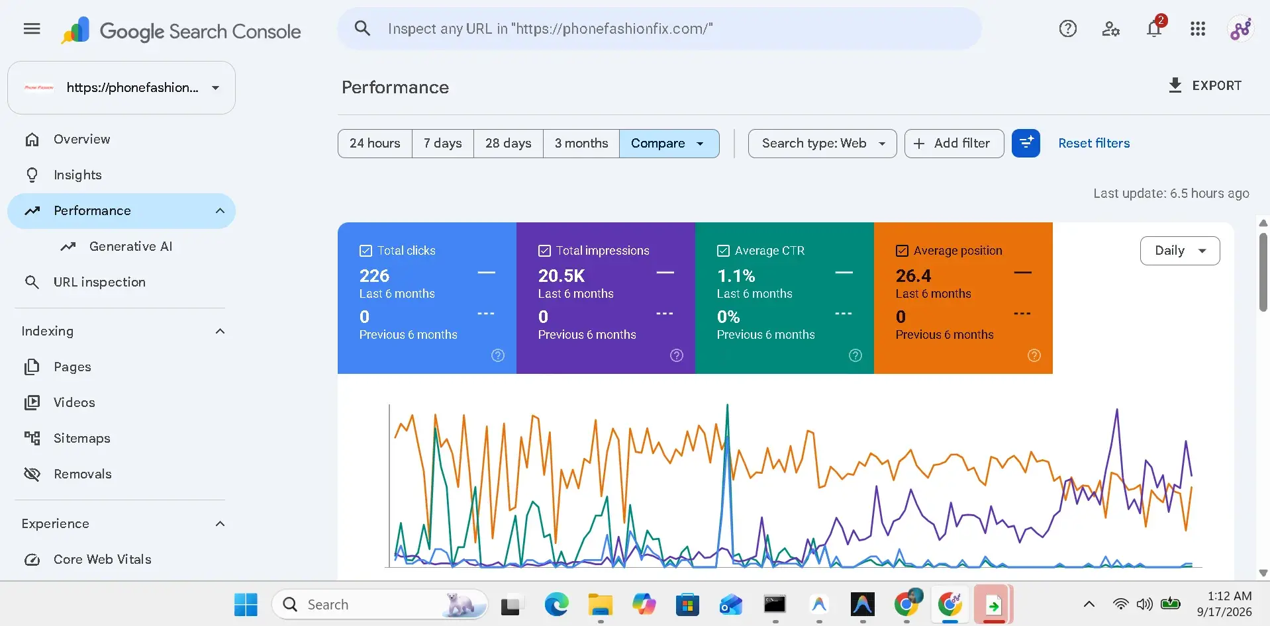1270x626 pixels.
Task: Click help icon on Total clicks card
Action: coord(498,355)
